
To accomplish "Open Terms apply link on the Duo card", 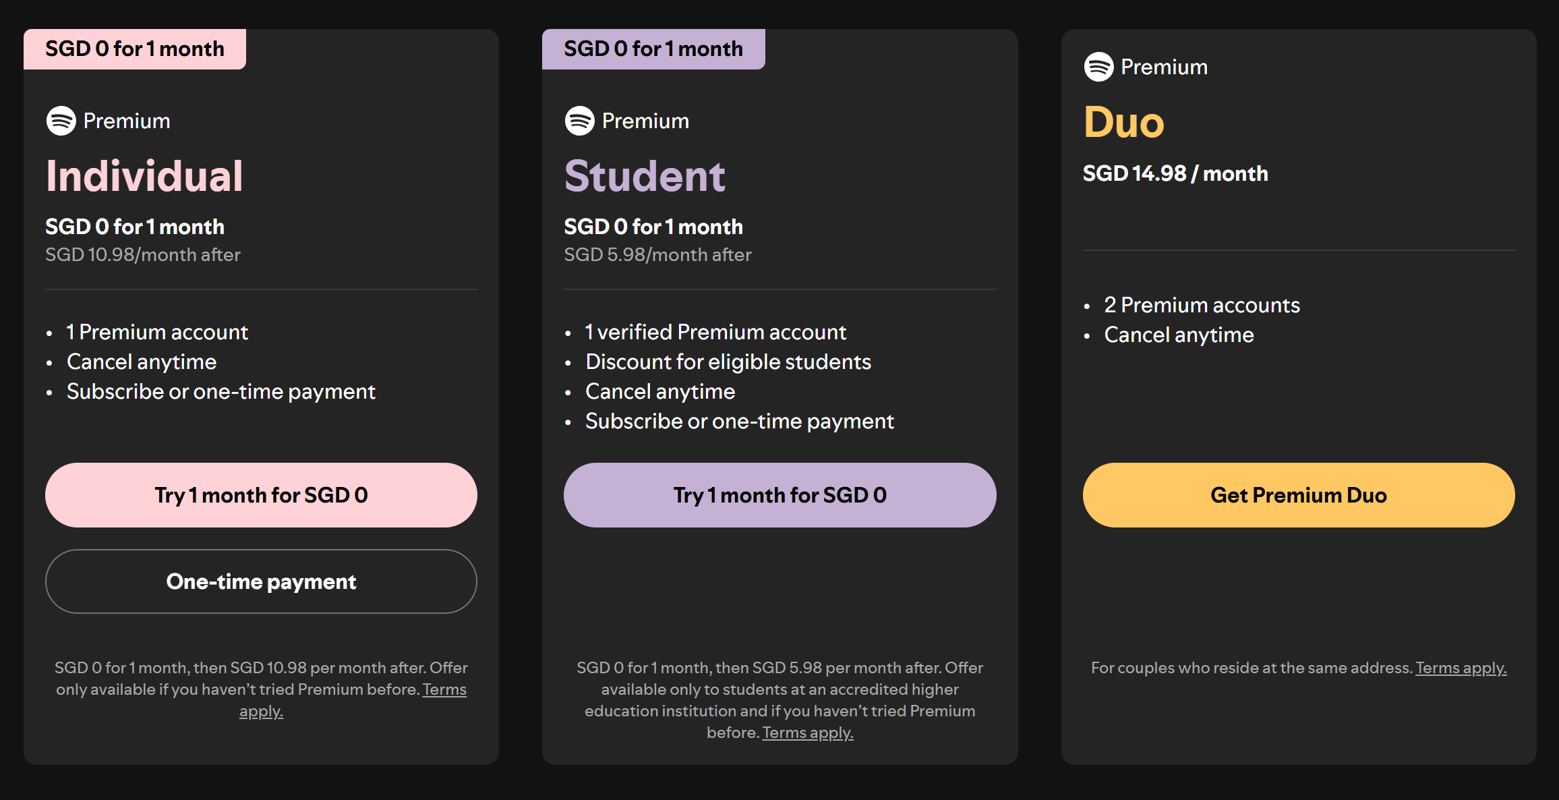I will pyautogui.click(x=1461, y=667).
